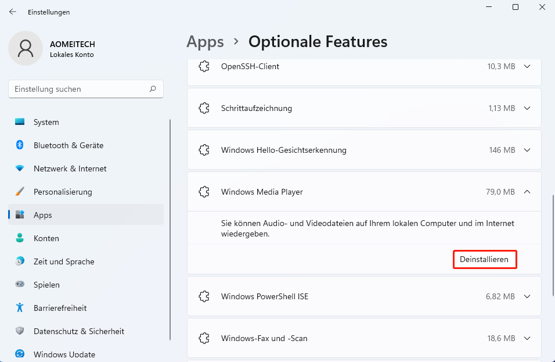Click the Barrierefreiheit accessibility icon

(20, 308)
